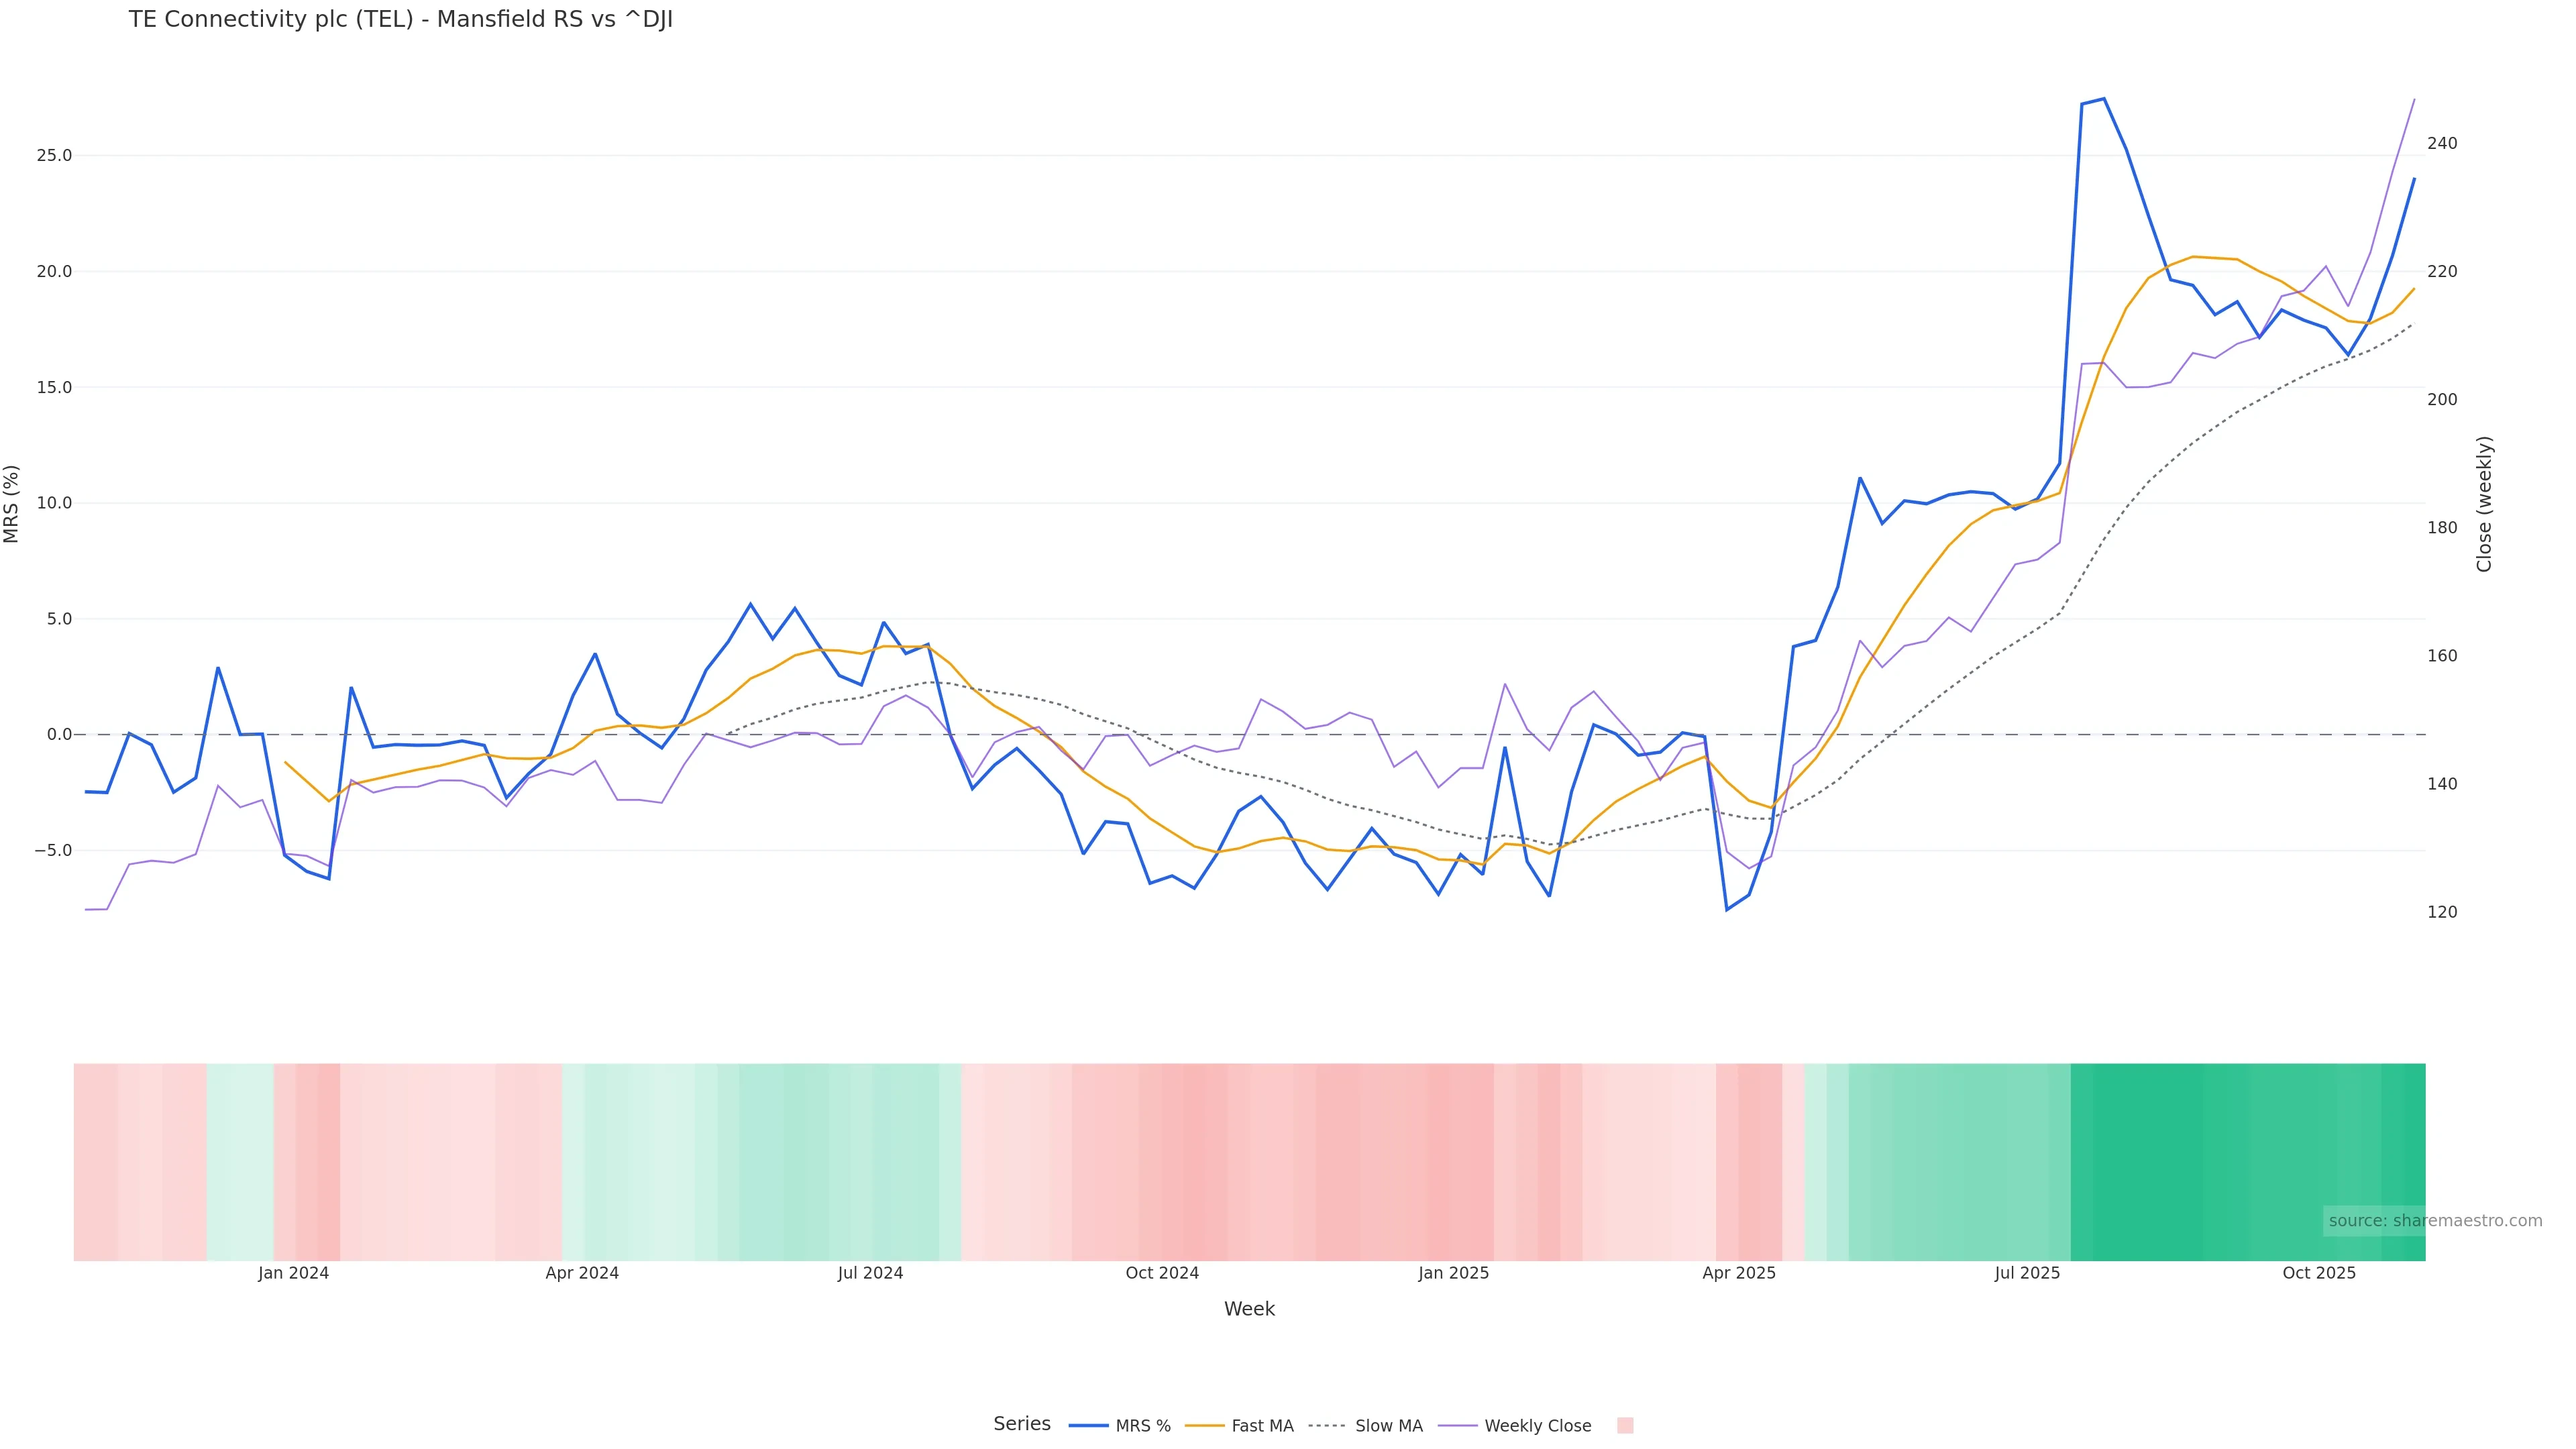The width and height of the screenshot is (2576, 1449).
Task: Click the 240 tick on Close axis
Action: click(x=2442, y=144)
